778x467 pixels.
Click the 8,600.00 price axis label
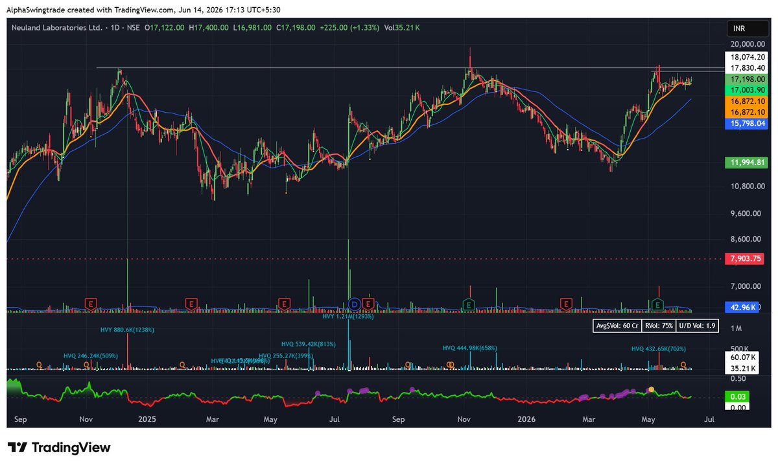(x=747, y=240)
